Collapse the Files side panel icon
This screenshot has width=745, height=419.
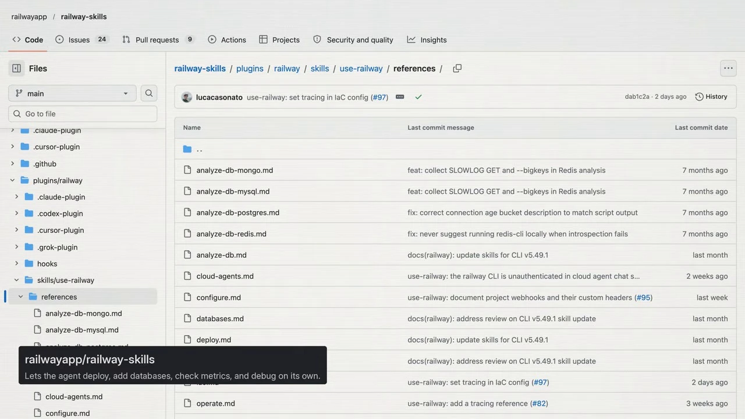16,68
